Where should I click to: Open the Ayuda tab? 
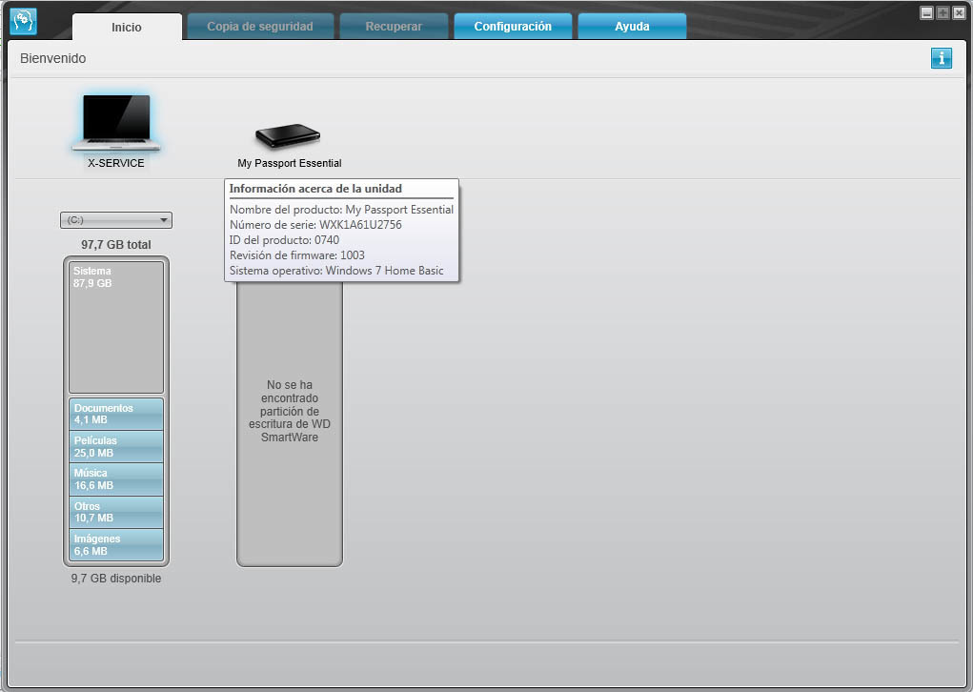coord(632,27)
